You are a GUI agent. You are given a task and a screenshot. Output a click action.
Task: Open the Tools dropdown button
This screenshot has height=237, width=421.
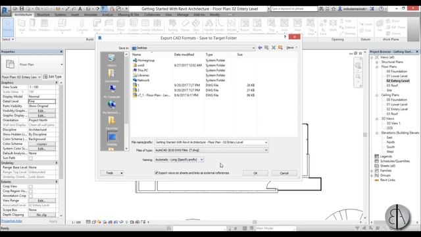click(112, 172)
